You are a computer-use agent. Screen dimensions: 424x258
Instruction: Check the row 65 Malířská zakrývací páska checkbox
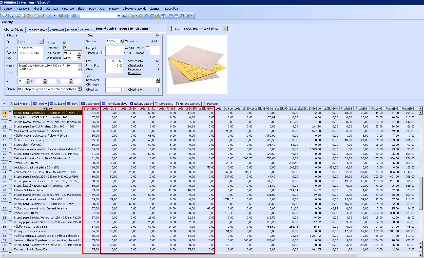point(10,131)
